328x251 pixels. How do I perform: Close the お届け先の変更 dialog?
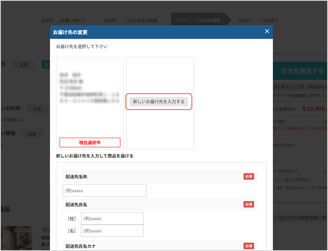(x=267, y=31)
